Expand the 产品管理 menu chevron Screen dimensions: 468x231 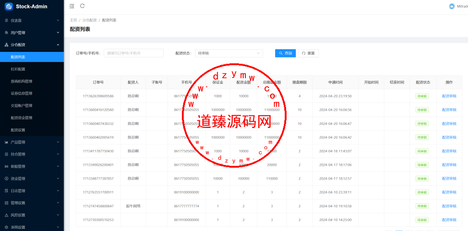point(58,142)
